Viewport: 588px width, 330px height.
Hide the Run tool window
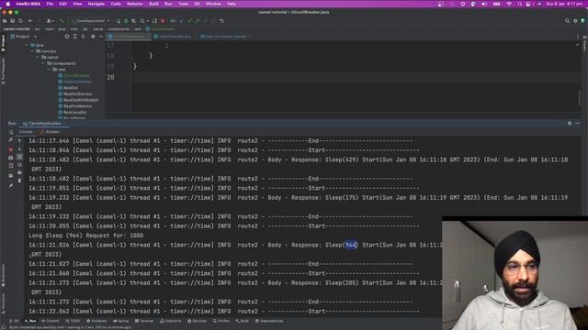click(578, 123)
